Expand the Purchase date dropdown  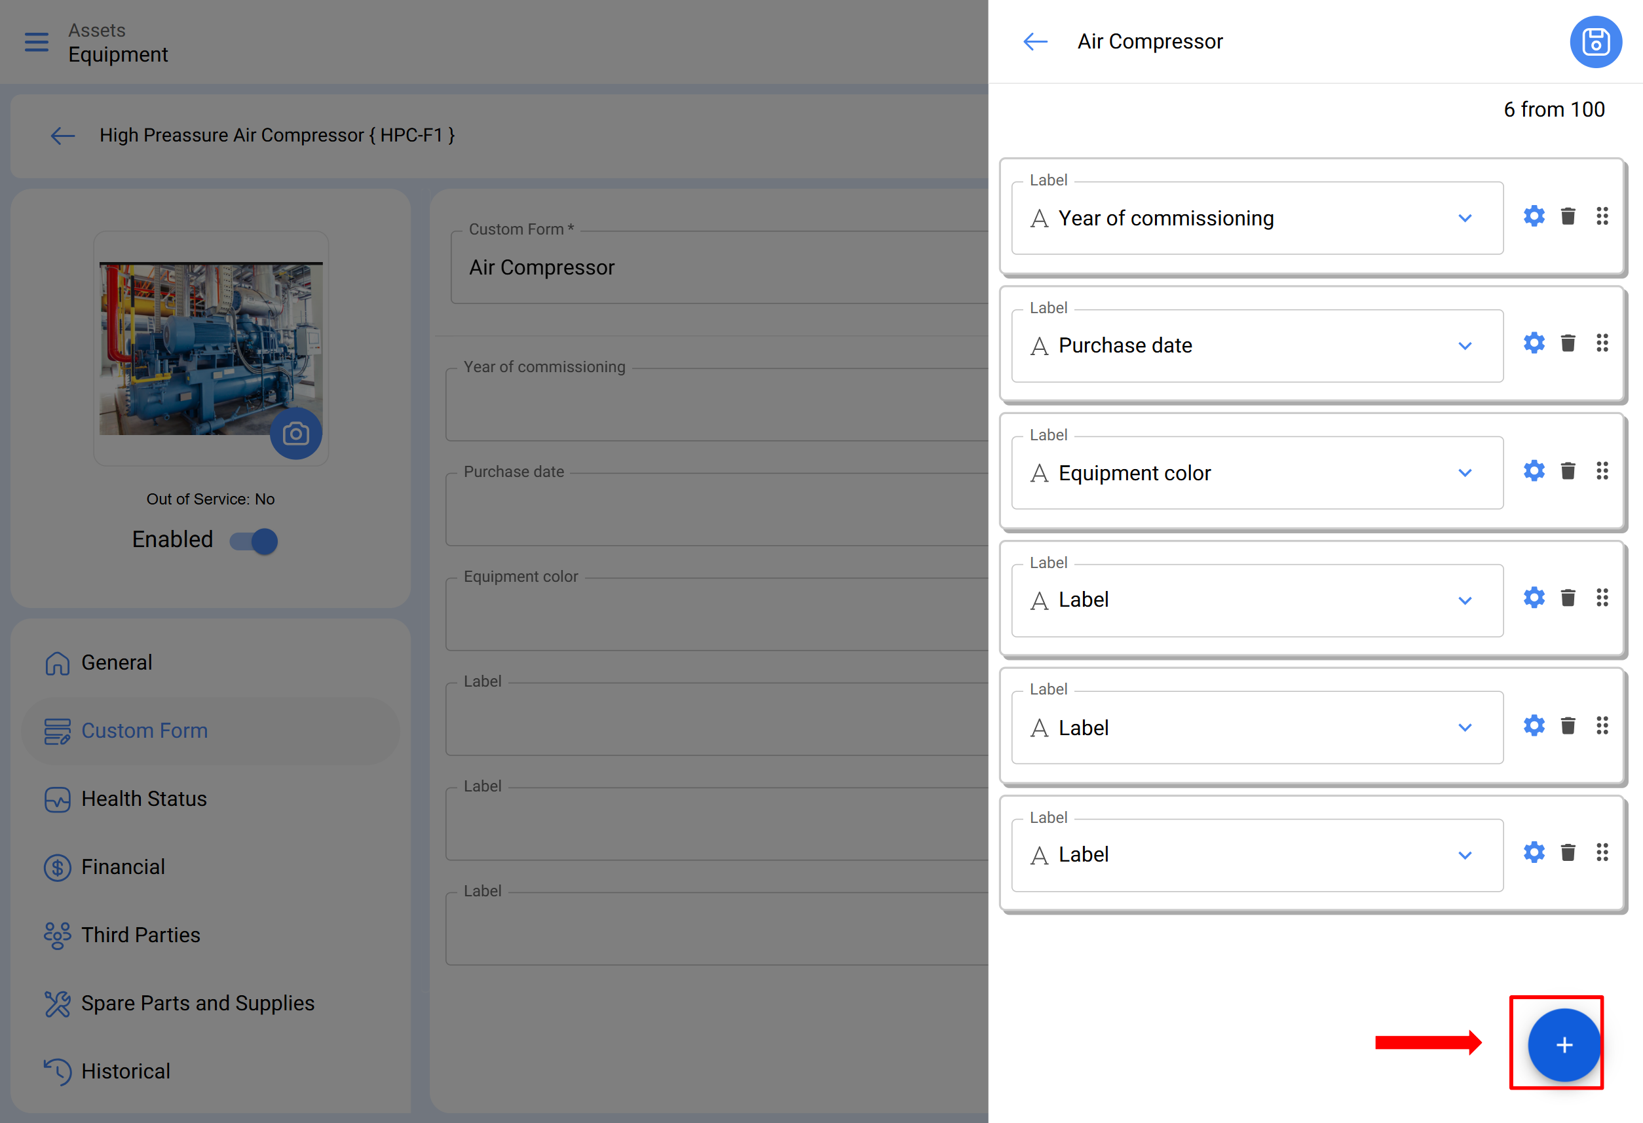pos(1464,346)
